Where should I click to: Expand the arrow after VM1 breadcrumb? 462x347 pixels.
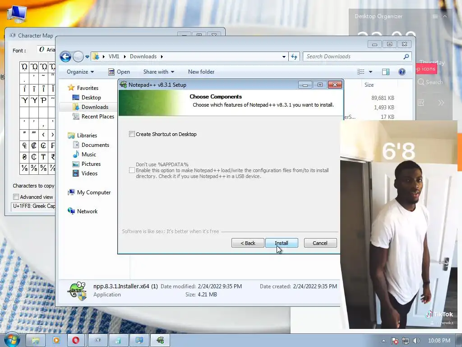(x=125, y=56)
